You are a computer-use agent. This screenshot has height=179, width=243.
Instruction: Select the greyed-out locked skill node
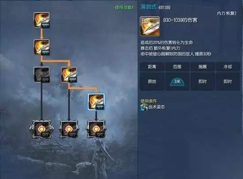[x=42, y=75]
